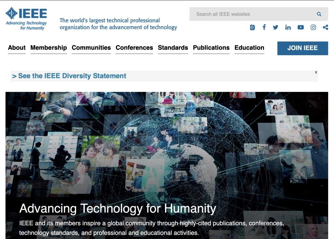
Task: Click the Advancing Technology for Humanity hero headline
Action: [x=117, y=208]
